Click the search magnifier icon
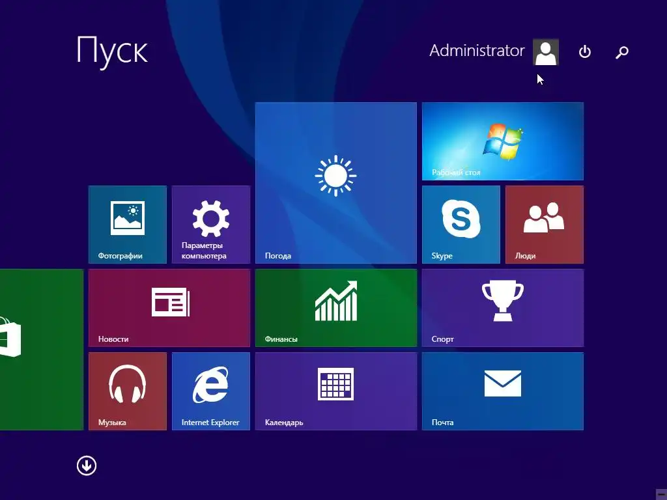This screenshot has height=500, width=667. (622, 52)
